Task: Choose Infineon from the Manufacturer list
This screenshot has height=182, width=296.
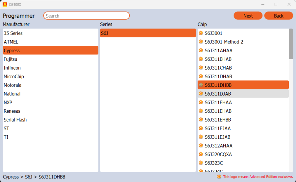Action: tap(12, 68)
